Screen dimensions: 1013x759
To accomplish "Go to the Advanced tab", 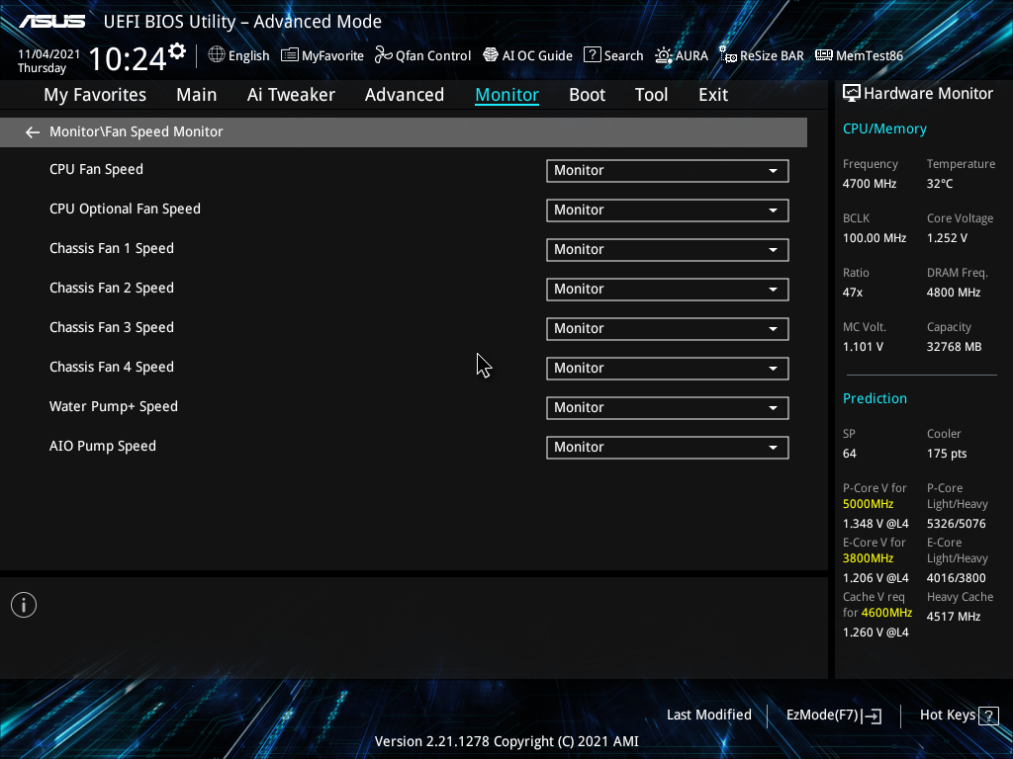I will pyautogui.click(x=405, y=95).
